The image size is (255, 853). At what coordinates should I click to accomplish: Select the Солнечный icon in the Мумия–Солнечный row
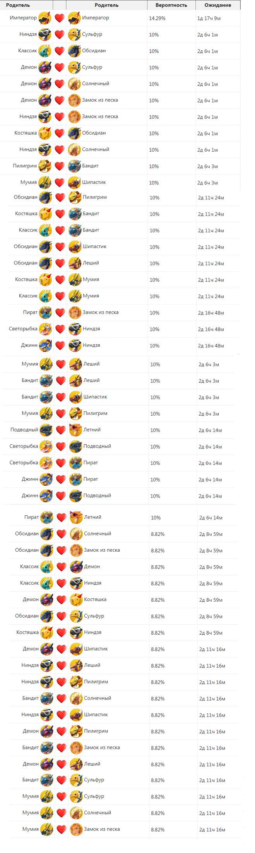pyautogui.click(x=76, y=813)
